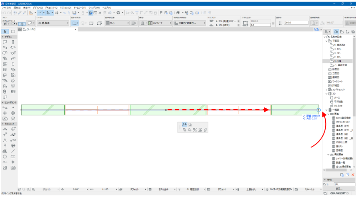The width and height of the screenshot is (357, 197).
Task: Open 2. 2FL floor plan in Navigator
Action: coord(338,57)
